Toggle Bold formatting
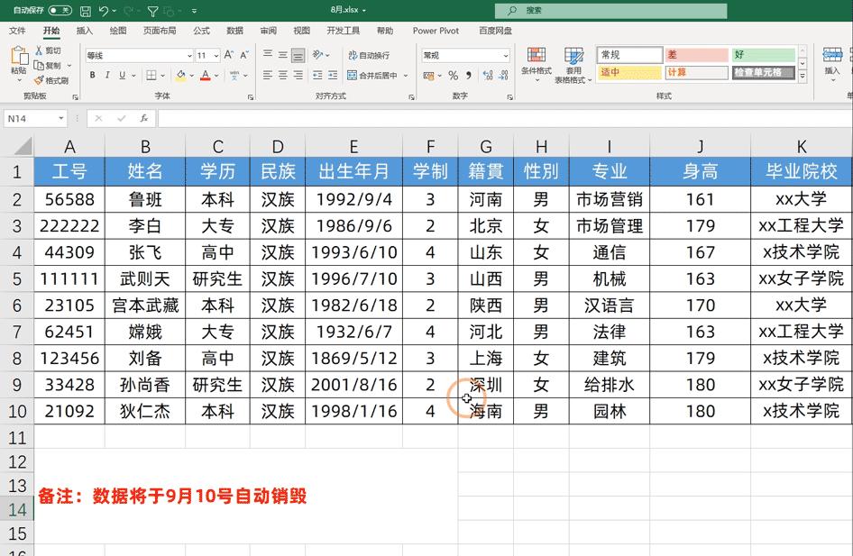 click(x=91, y=74)
